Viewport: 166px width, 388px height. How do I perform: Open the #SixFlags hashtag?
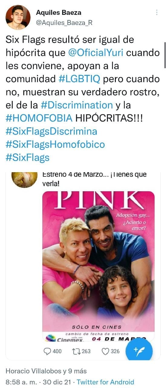[28, 157]
